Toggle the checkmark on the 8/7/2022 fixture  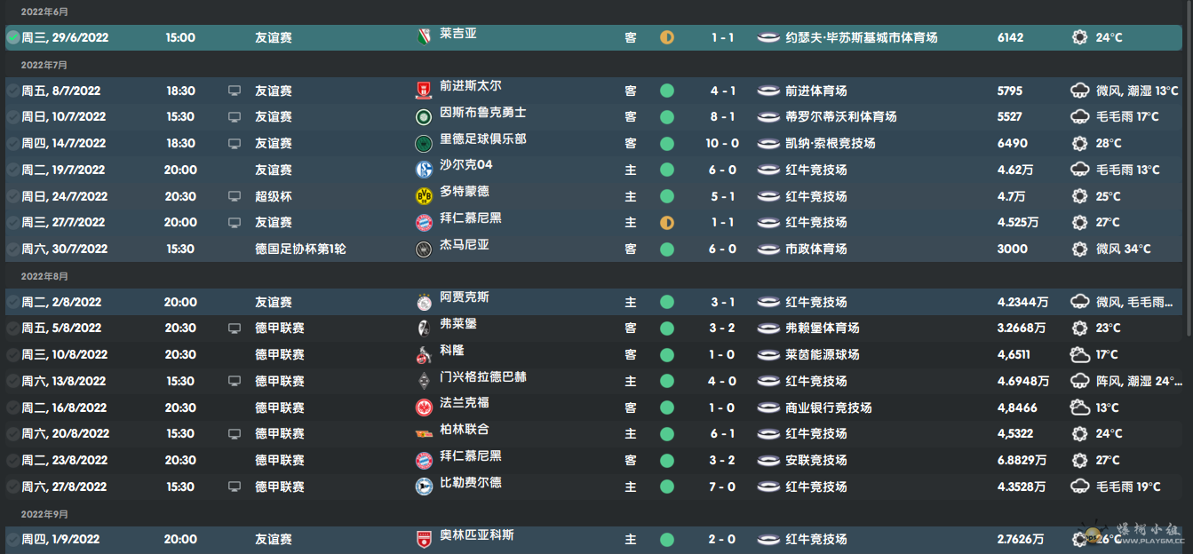coord(12,91)
